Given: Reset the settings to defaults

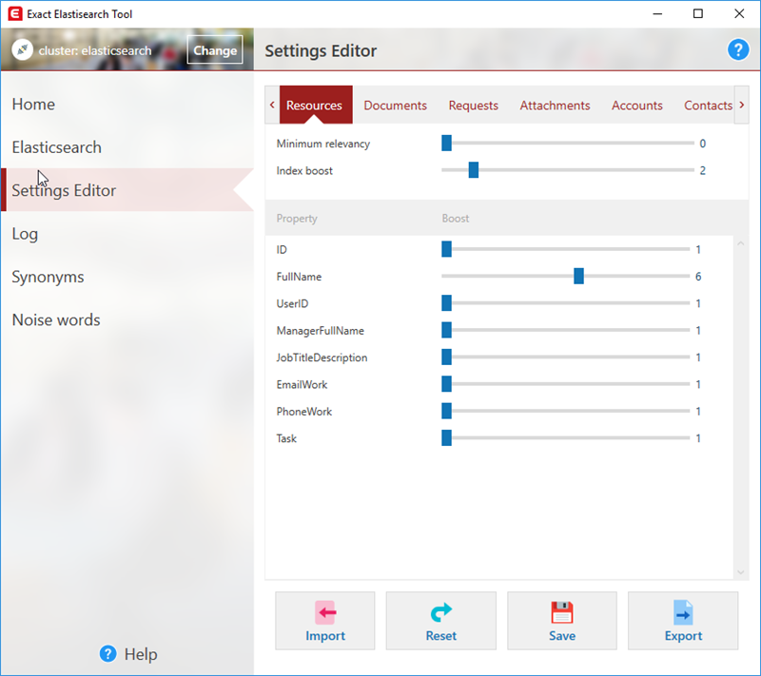Looking at the screenshot, I should pos(440,620).
